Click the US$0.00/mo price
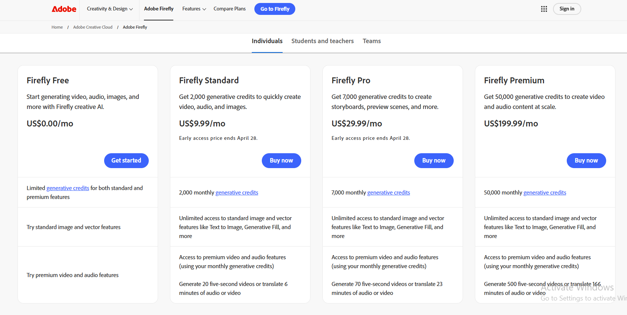Viewport: 627px width, 315px height. click(x=50, y=123)
